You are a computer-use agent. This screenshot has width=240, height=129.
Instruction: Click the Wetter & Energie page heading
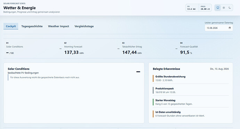click(19, 8)
